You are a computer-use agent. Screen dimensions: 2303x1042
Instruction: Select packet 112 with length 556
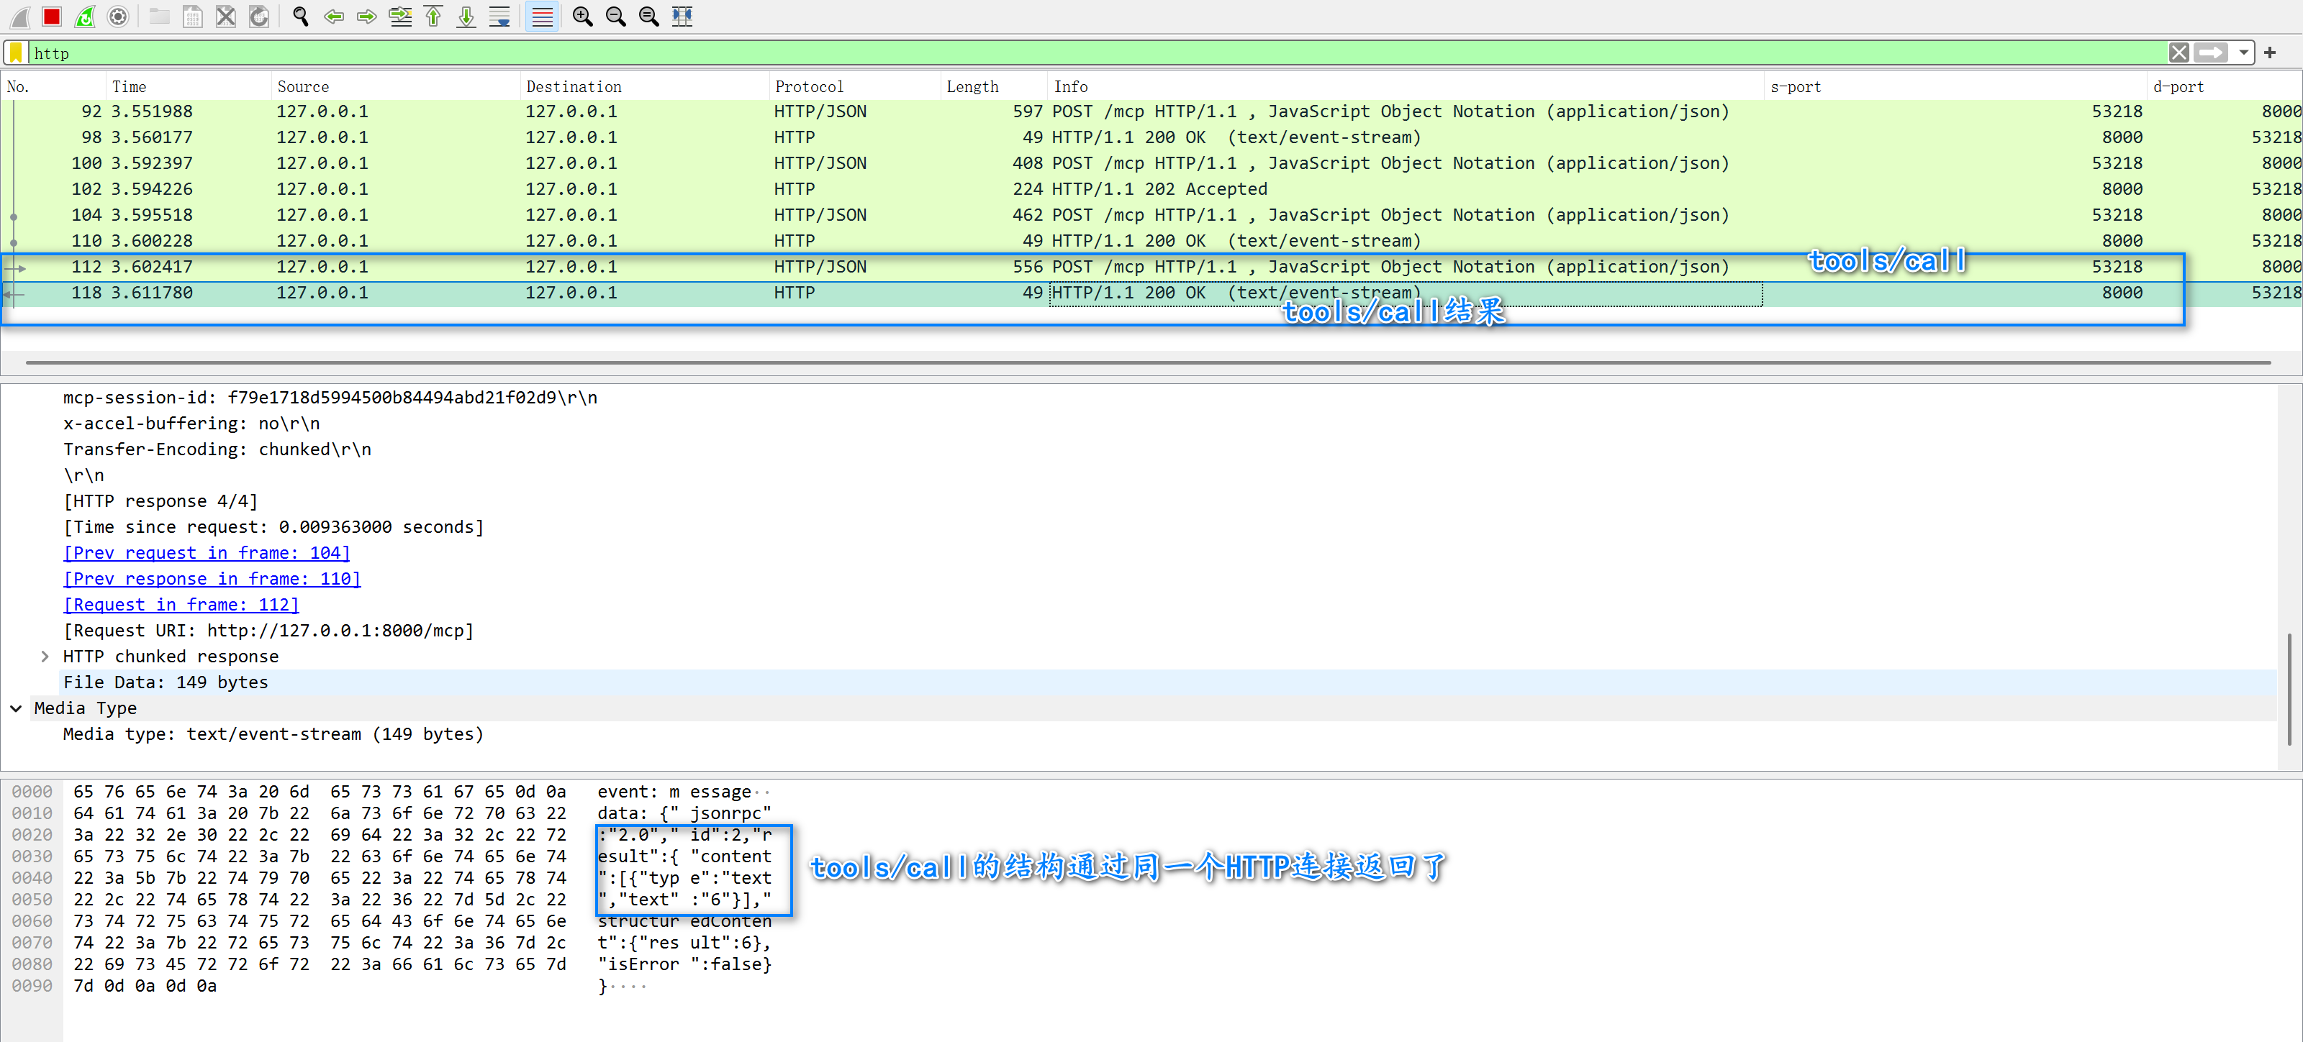click(x=1151, y=268)
